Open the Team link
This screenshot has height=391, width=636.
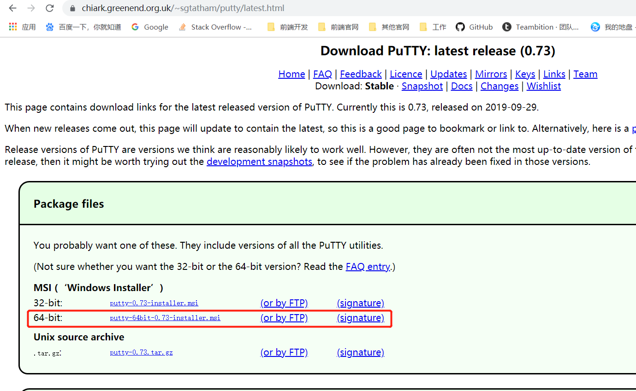pyautogui.click(x=585, y=74)
